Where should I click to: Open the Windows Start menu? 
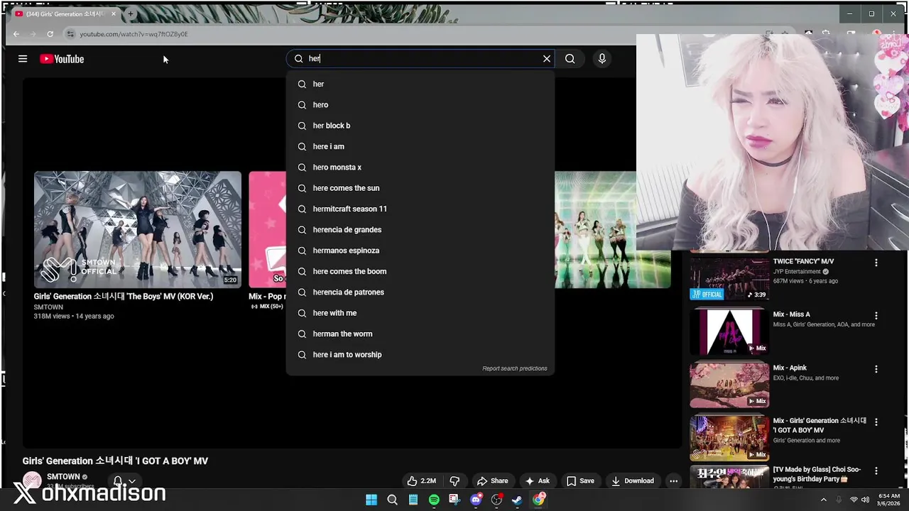[371, 500]
